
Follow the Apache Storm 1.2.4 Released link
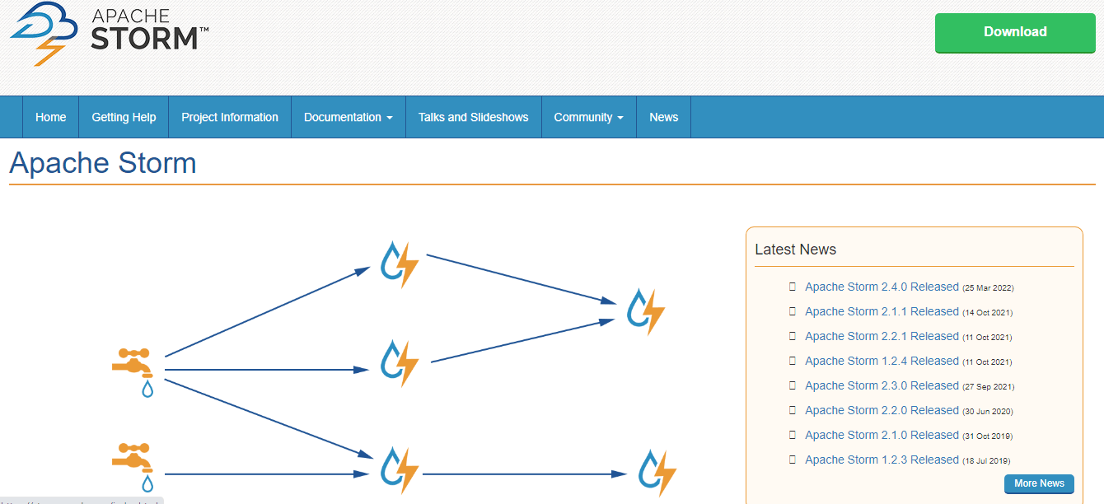coord(882,361)
